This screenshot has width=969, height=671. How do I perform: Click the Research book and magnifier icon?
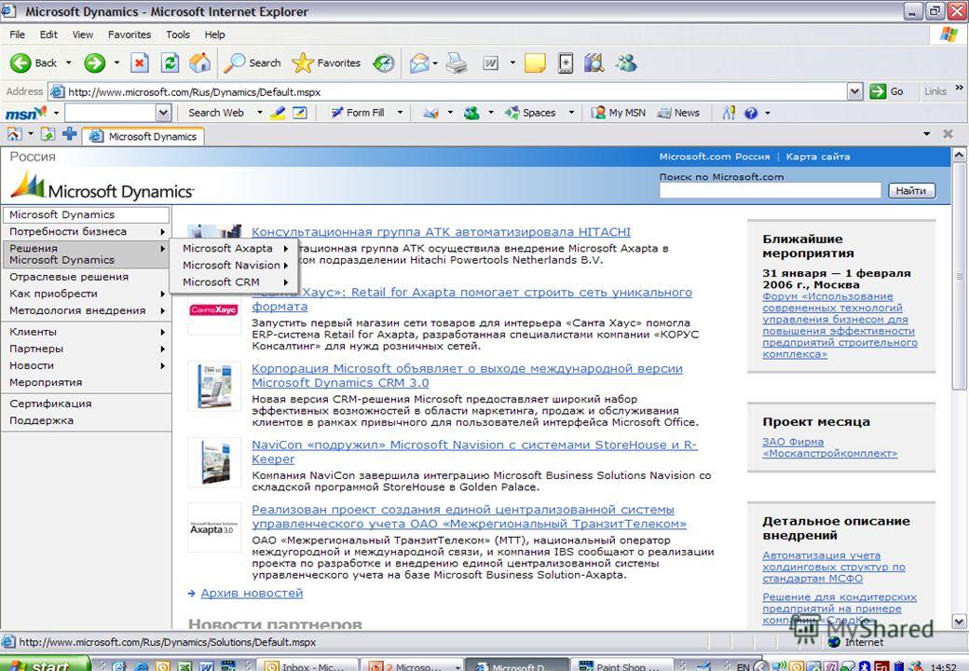click(x=594, y=62)
